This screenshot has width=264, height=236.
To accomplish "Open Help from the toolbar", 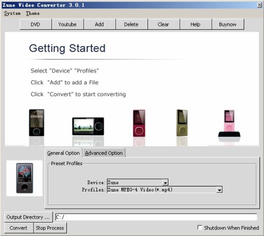I will pyautogui.click(x=196, y=24).
